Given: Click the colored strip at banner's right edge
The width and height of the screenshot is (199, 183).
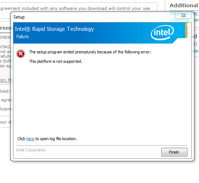Looking at the screenshot, I should coord(186,30).
